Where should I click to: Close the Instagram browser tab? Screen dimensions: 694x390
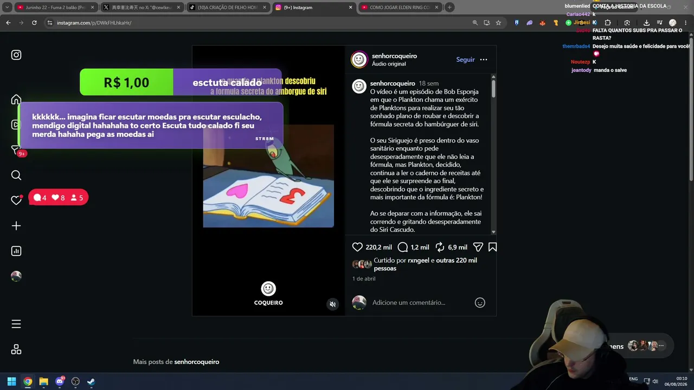pos(350,8)
